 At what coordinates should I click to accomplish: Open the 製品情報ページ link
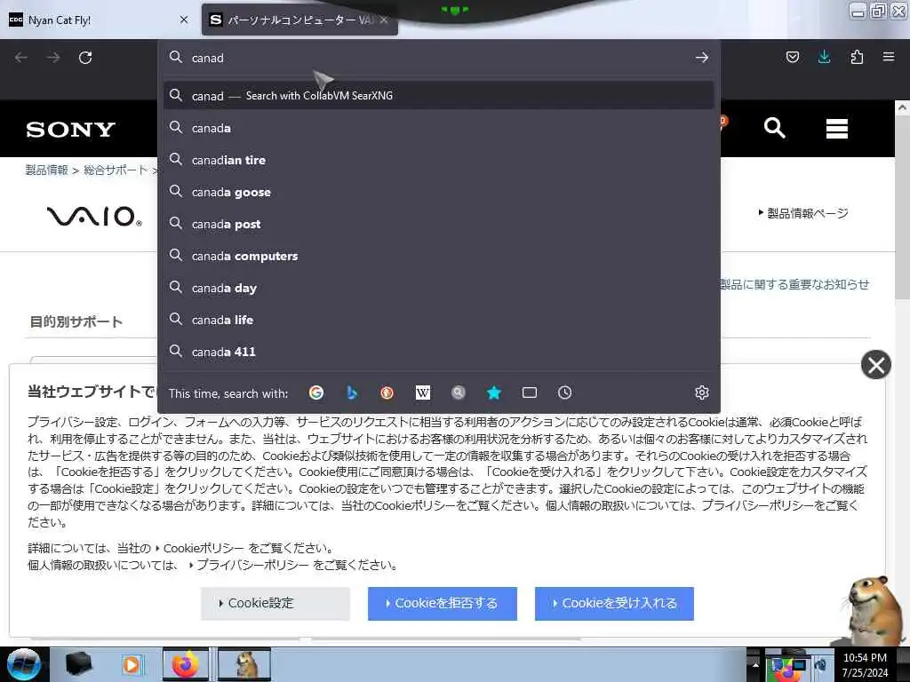tap(807, 213)
